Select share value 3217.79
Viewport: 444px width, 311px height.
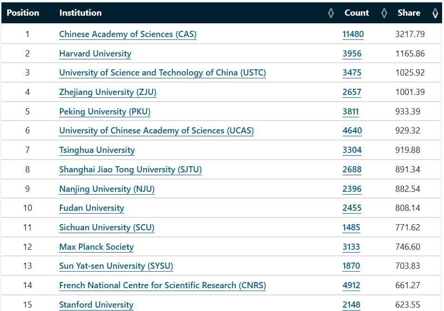tap(410, 34)
